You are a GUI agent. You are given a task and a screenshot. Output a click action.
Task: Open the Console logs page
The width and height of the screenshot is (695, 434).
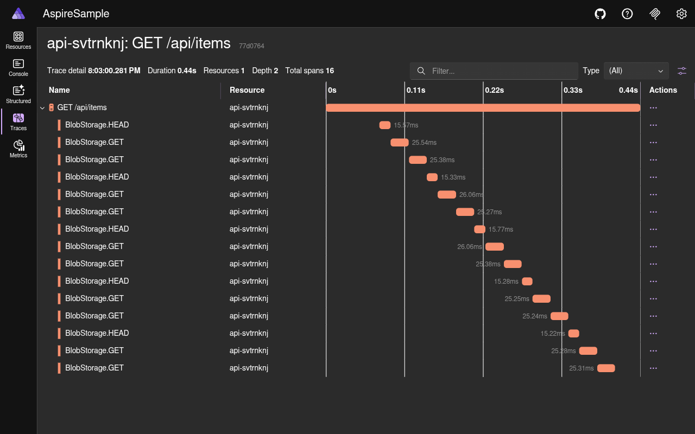18,67
